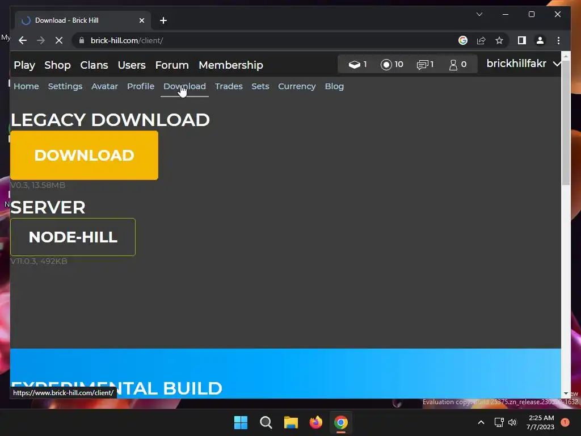
Task: Open File Explorer from taskbar
Action: point(291,422)
